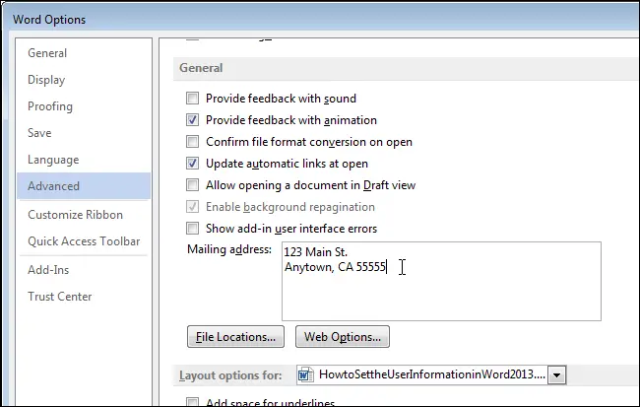This screenshot has height=407, width=640.
Task: Tick Allow opening a document in Draft view
Action: click(192, 184)
